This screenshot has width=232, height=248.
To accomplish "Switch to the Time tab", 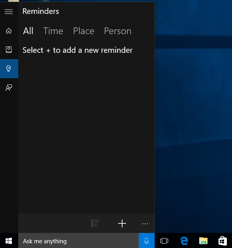I will coord(53,31).
